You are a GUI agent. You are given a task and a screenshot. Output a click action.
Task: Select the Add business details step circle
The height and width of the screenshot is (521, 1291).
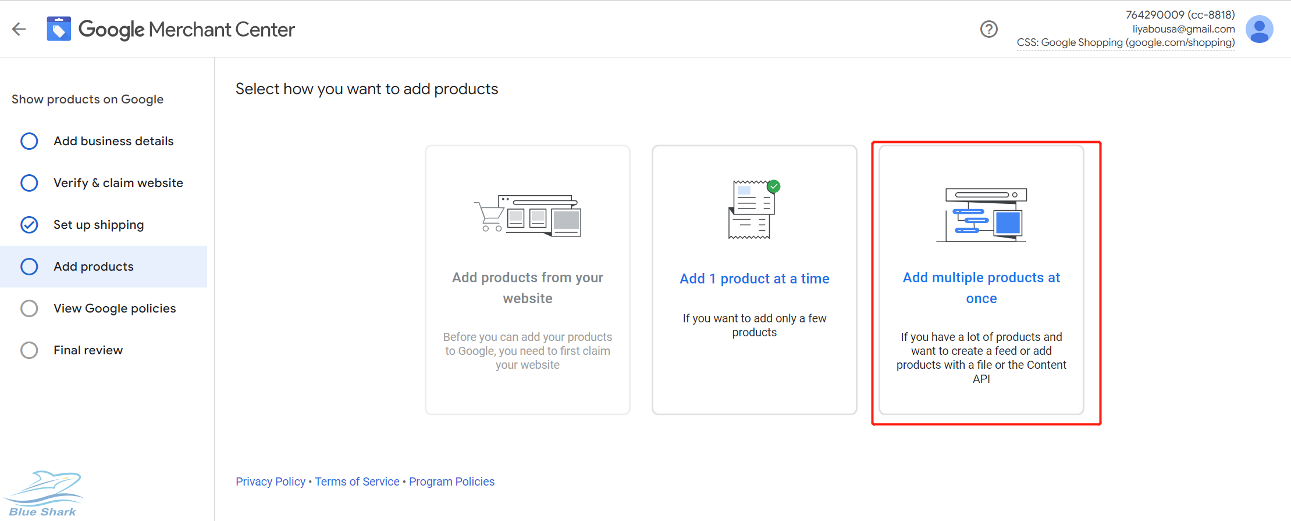pyautogui.click(x=29, y=141)
